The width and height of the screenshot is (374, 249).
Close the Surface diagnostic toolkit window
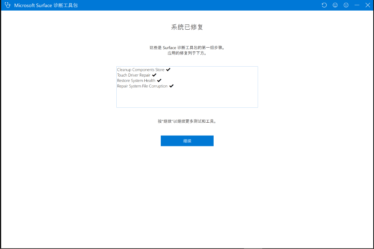pyautogui.click(x=368, y=5)
